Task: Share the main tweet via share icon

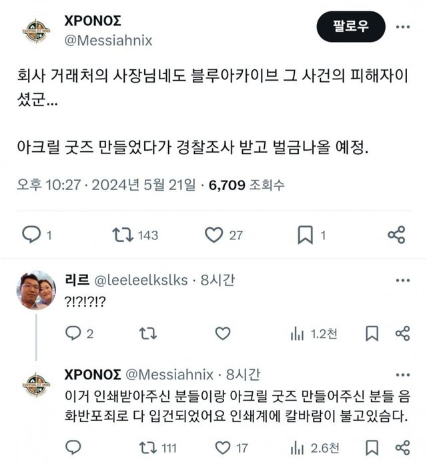Action: pyautogui.click(x=396, y=234)
